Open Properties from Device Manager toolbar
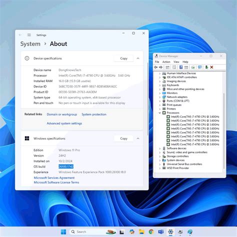Viewport: 237px width, 237px height. (174, 67)
